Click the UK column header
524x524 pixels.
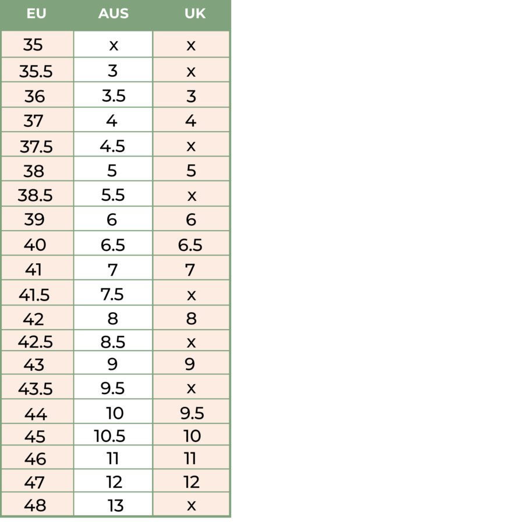click(x=194, y=14)
